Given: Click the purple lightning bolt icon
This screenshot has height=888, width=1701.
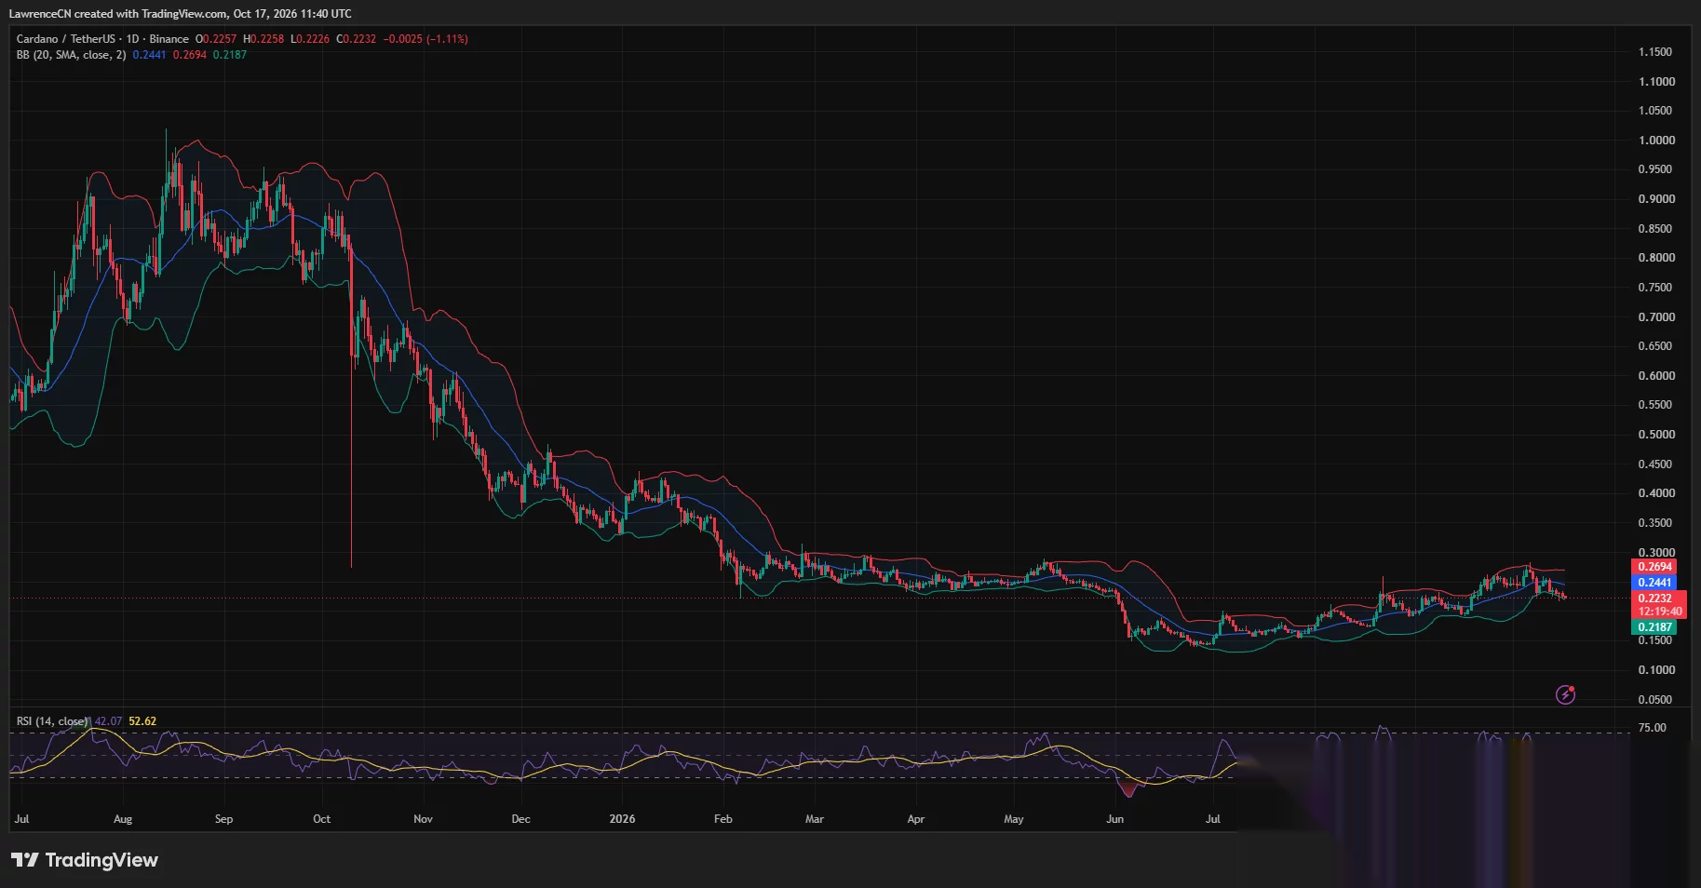Looking at the screenshot, I should (1565, 694).
